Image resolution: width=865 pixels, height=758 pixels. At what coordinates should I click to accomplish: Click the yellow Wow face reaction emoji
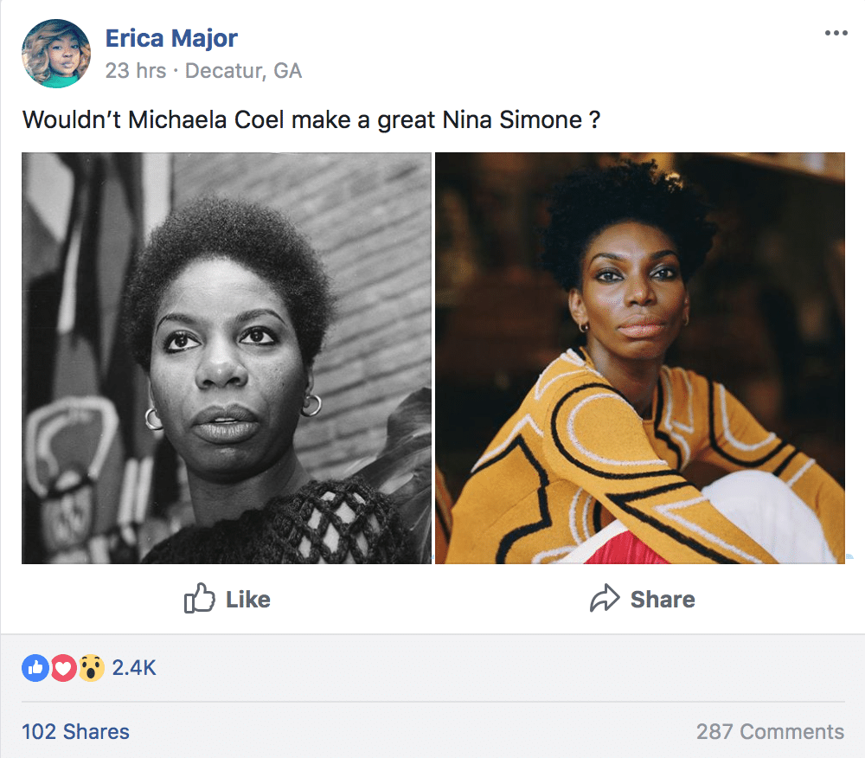point(91,667)
